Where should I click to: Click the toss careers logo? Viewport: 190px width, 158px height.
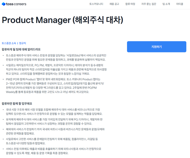14,4
